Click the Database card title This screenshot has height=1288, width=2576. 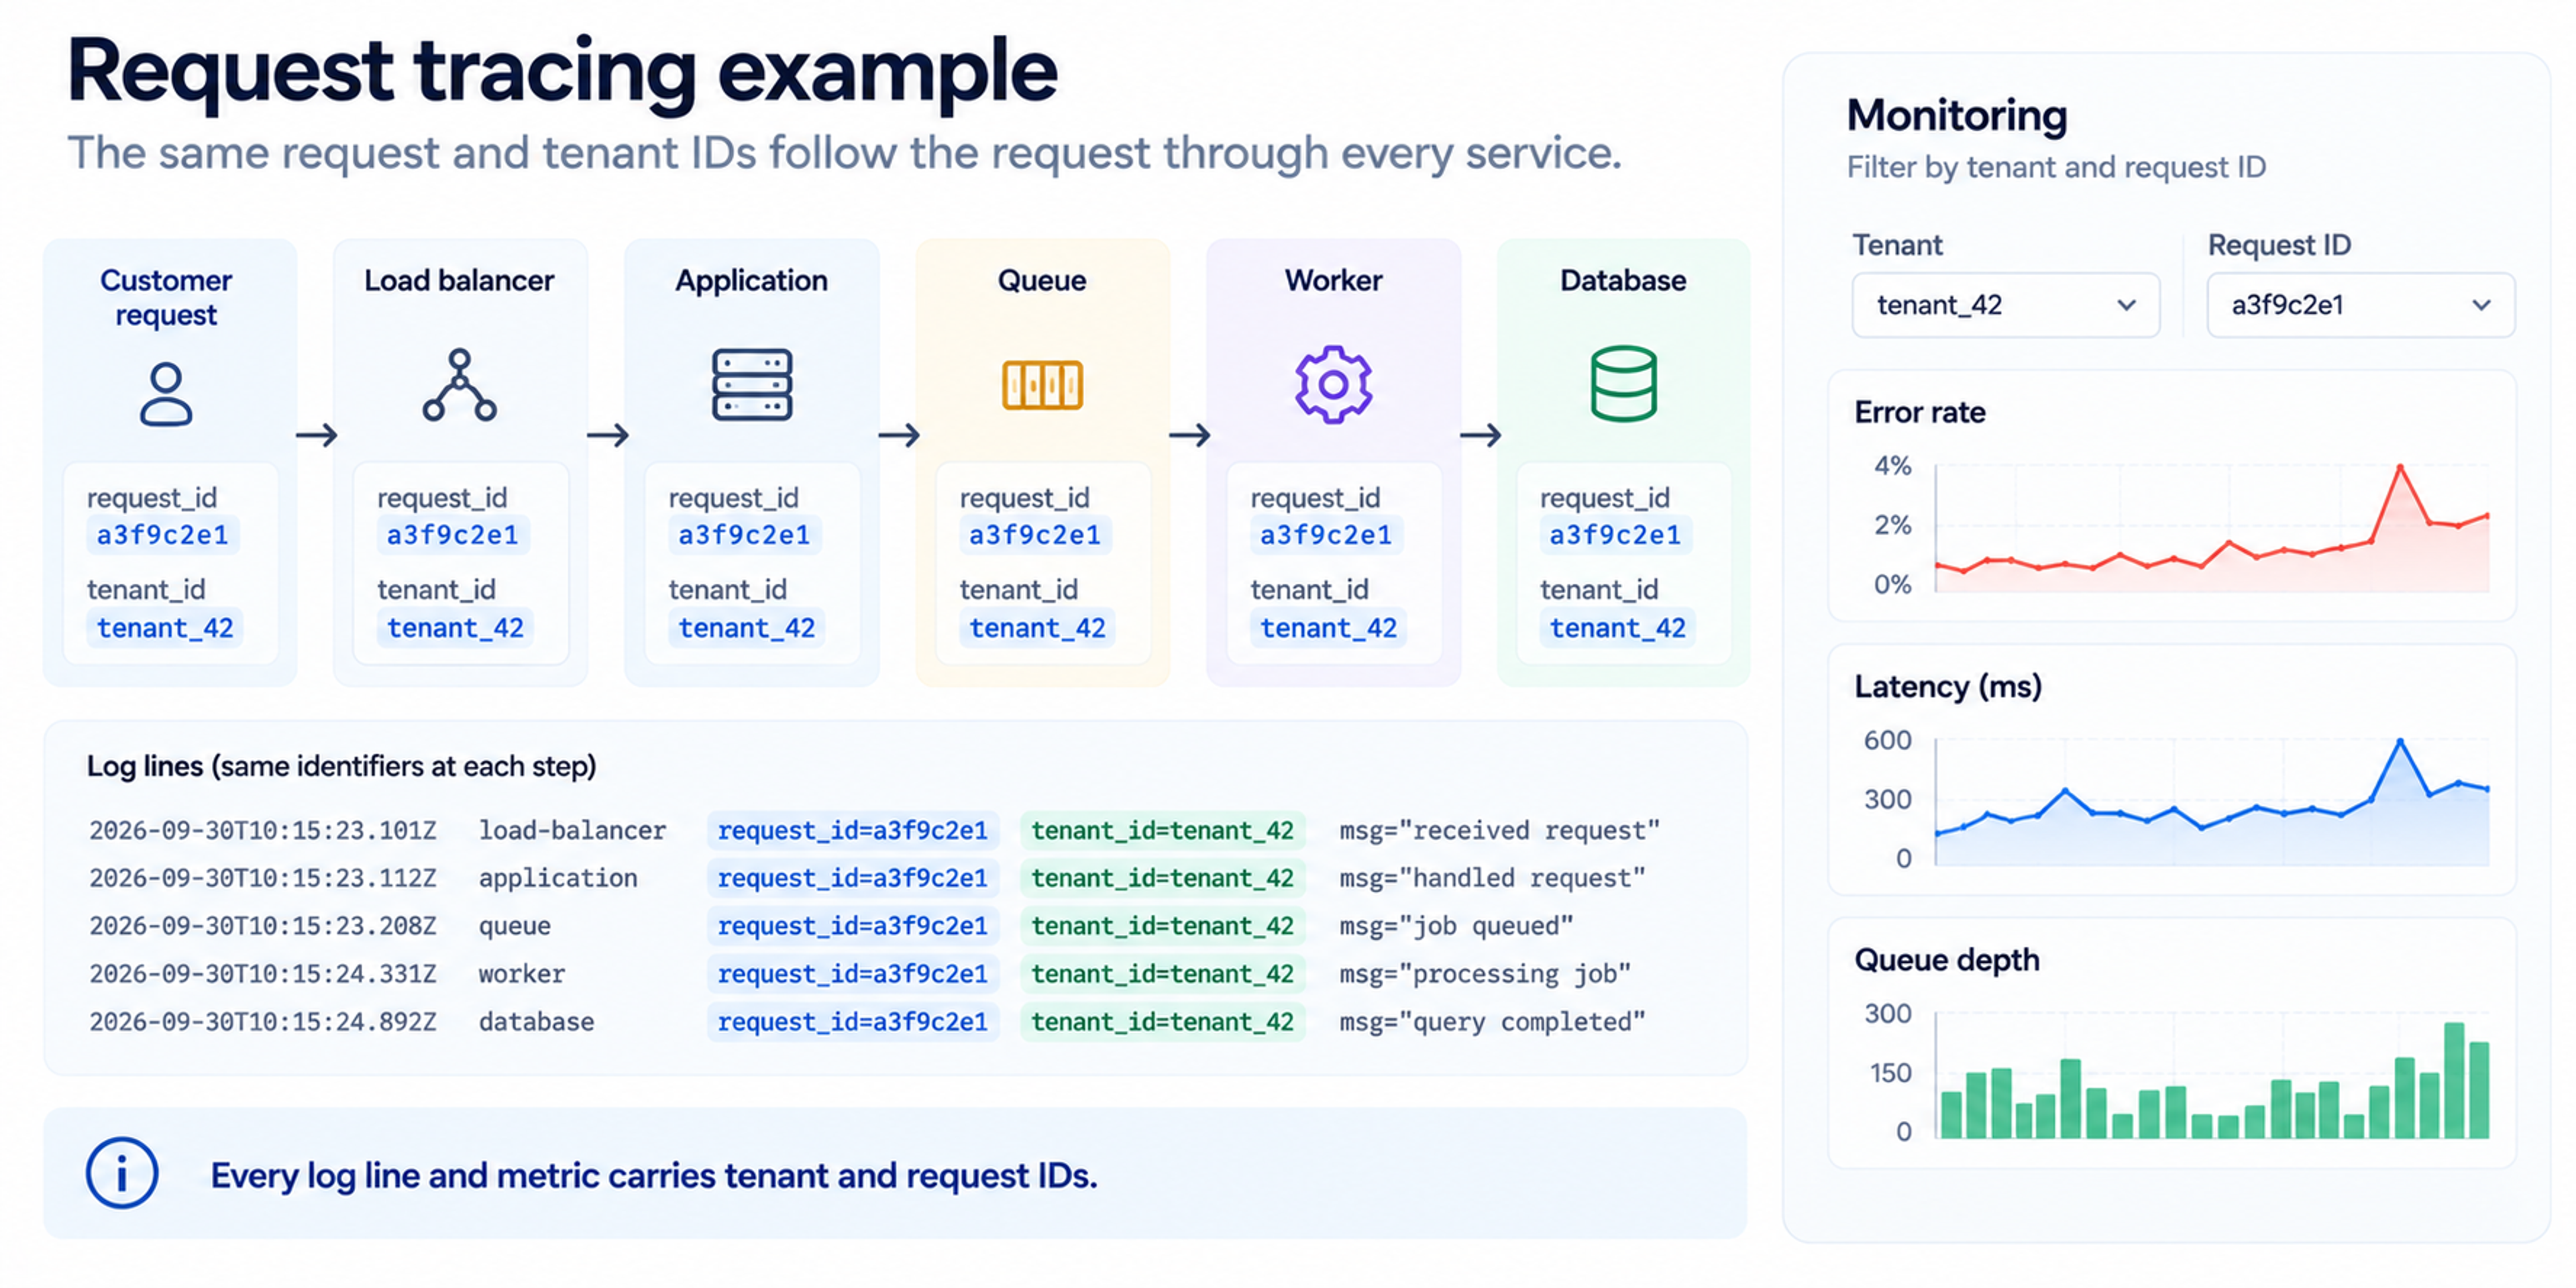pos(1623,280)
